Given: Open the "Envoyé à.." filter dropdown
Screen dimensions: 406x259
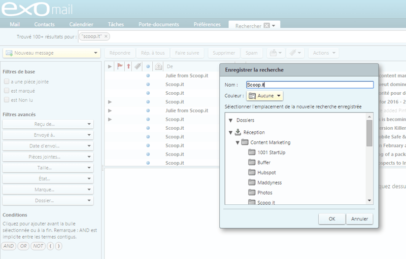Looking at the screenshot, I should click(48, 135).
